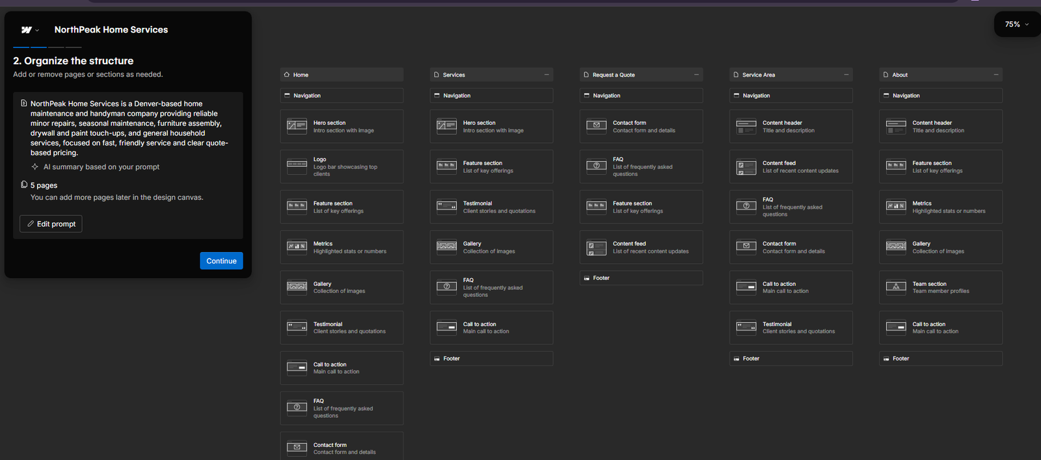
Task: Select Content header card in About page
Action: (940, 126)
